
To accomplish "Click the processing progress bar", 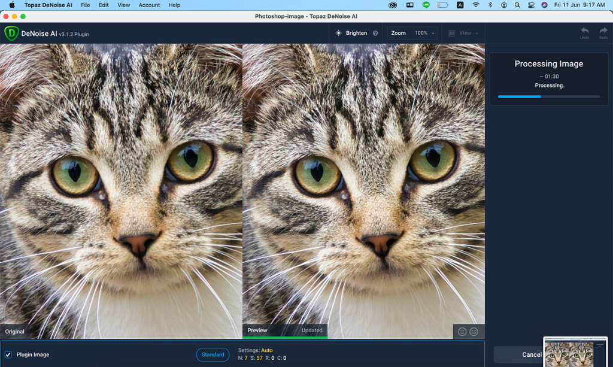I will click(x=549, y=96).
